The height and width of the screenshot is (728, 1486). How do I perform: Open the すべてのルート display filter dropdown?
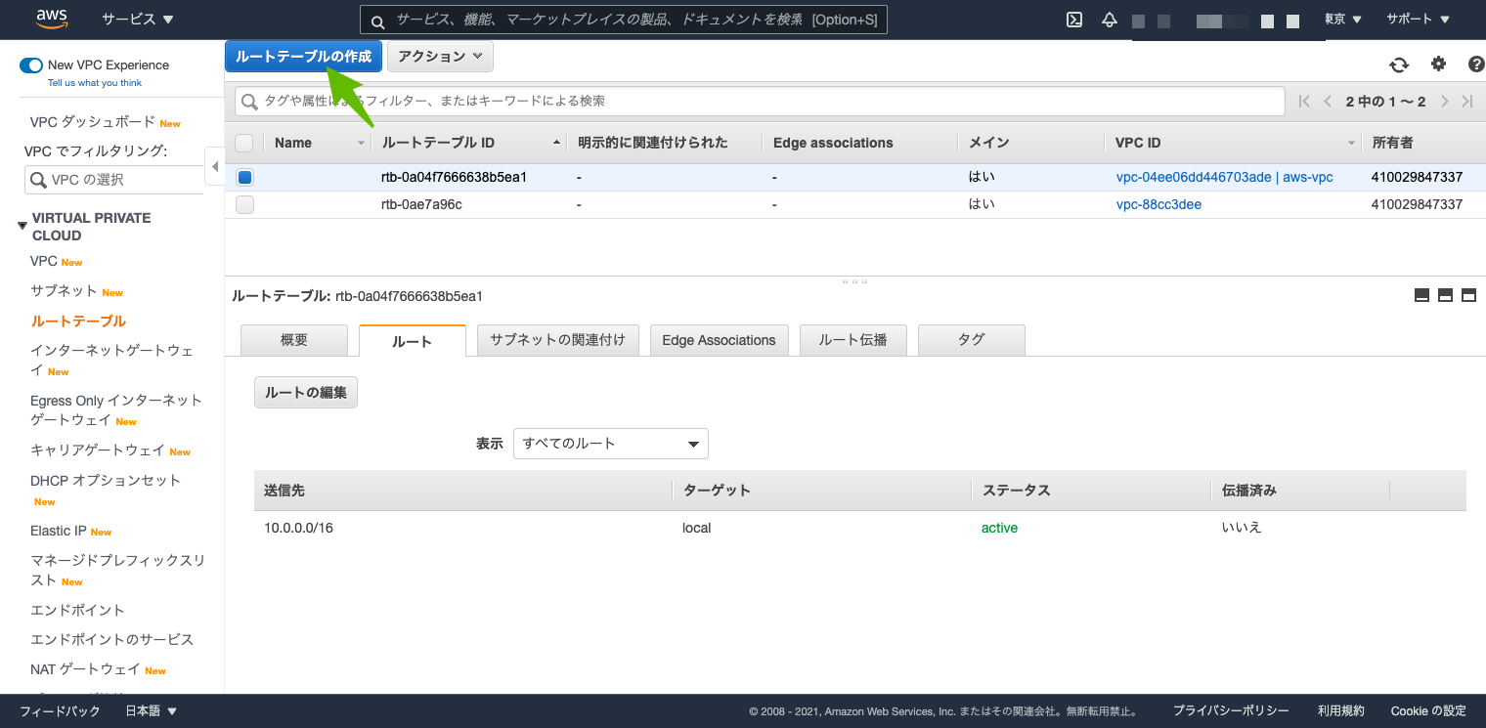tap(611, 444)
